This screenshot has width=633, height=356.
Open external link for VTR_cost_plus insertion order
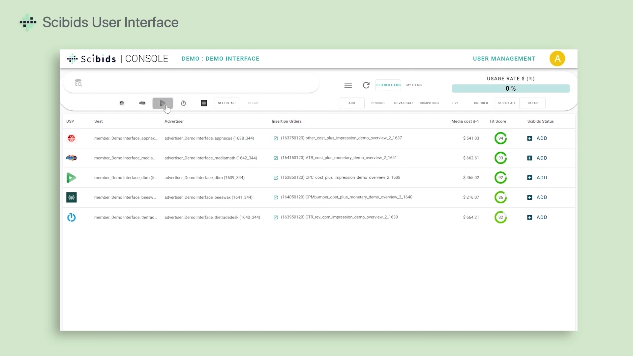[276, 158]
